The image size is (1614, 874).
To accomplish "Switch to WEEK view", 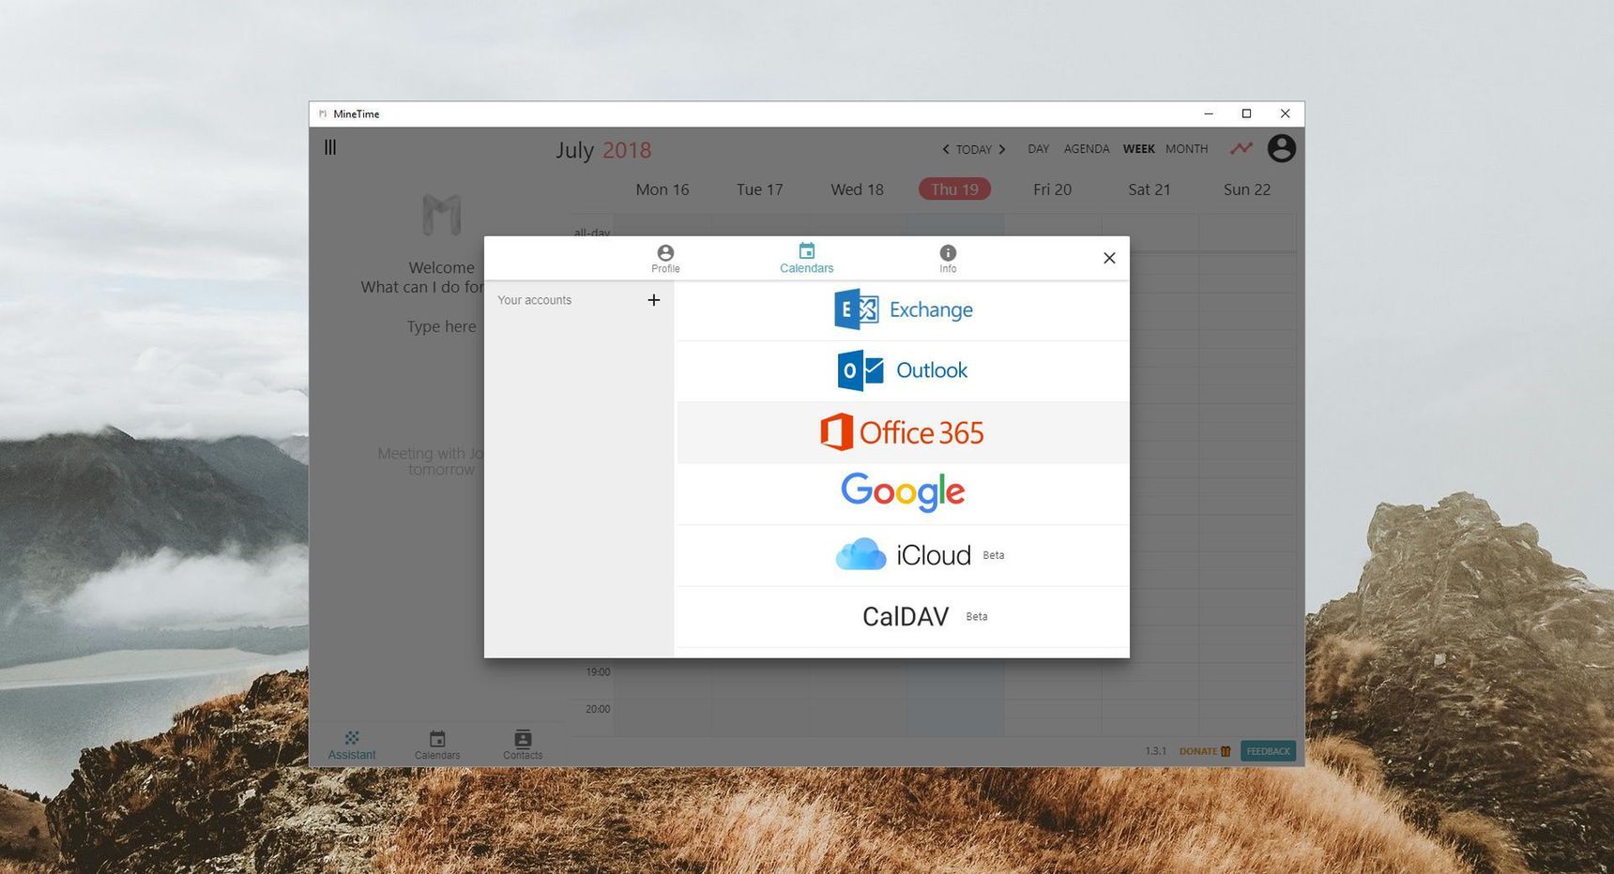I will tap(1138, 149).
